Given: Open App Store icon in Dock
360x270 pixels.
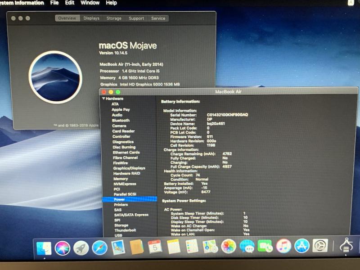Looking at the screenshot, I should [x=302, y=246].
